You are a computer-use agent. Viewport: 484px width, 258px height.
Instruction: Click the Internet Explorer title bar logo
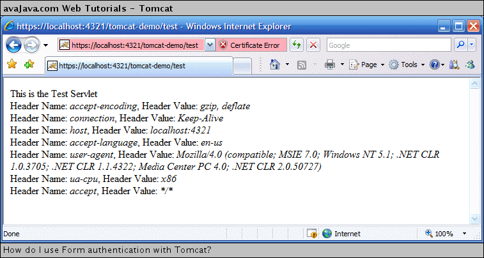pyautogui.click(x=9, y=26)
